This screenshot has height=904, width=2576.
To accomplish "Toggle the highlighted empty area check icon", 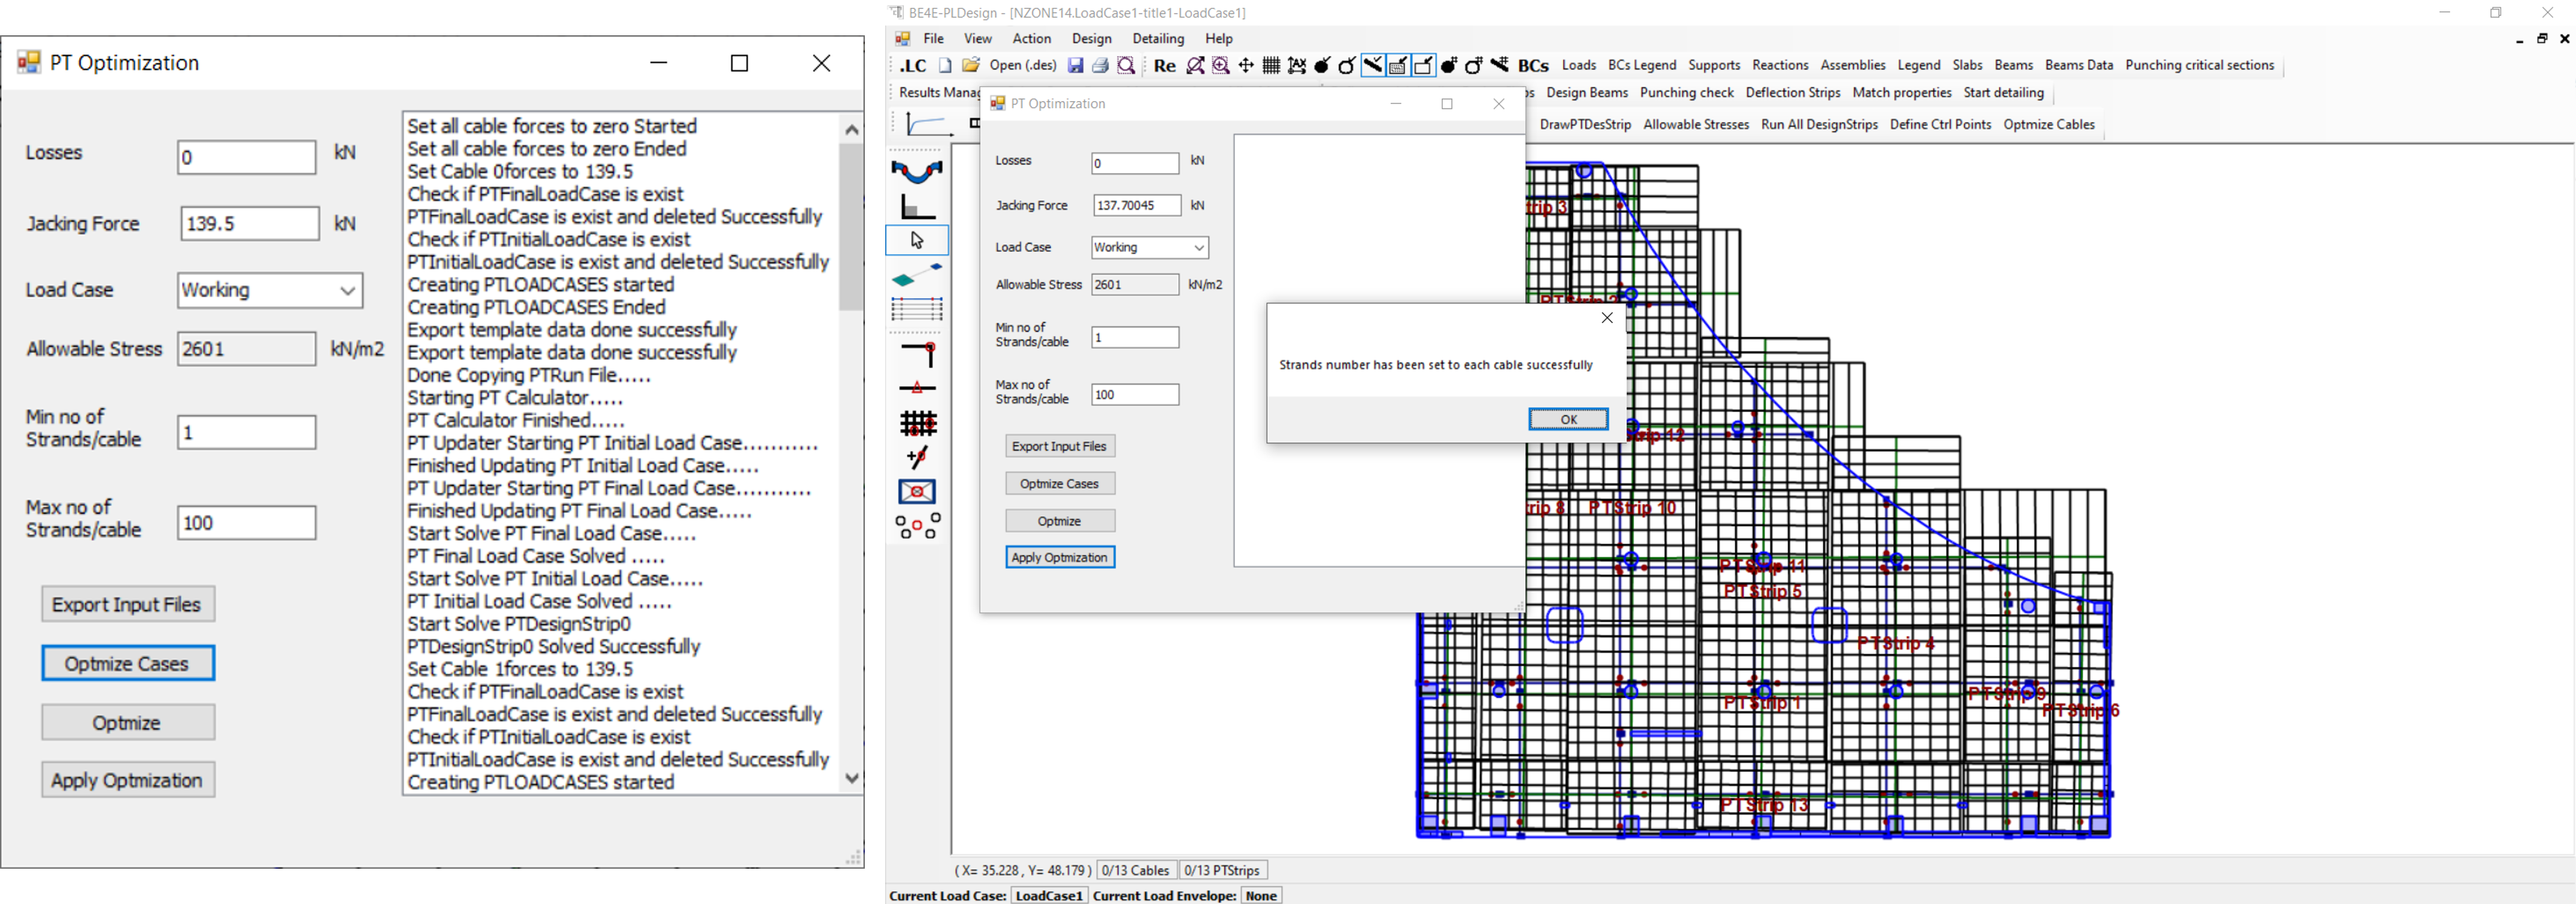I will 1423,66.
